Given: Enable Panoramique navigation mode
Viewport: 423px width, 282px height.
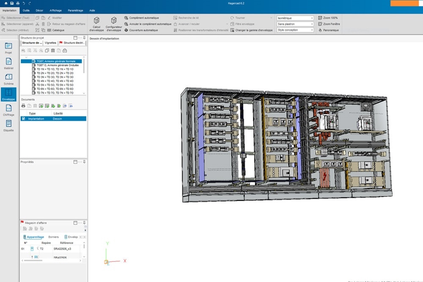Looking at the screenshot, I should pos(332,30).
